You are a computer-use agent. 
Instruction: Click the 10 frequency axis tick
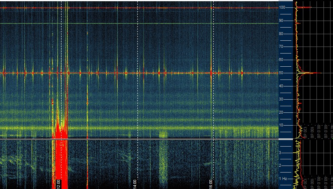[x=283, y=125]
